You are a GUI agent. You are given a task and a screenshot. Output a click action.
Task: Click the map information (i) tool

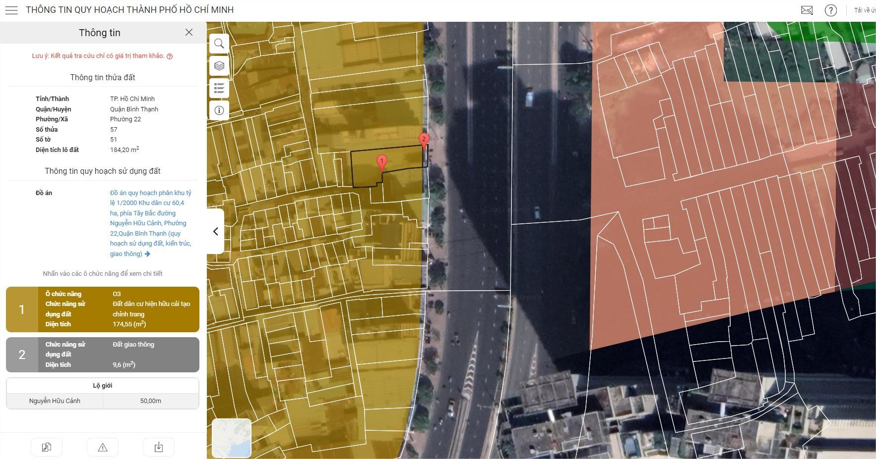click(219, 110)
